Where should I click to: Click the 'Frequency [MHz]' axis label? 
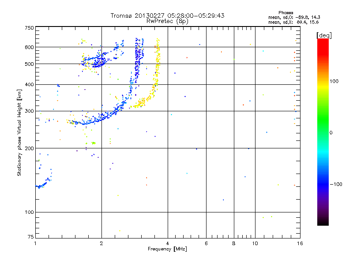pos(167,249)
